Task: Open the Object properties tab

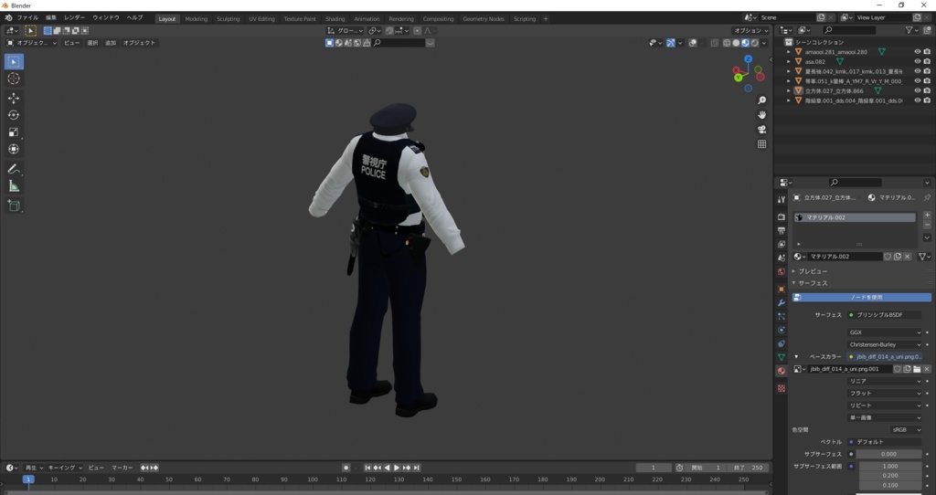Action: pyautogui.click(x=782, y=289)
